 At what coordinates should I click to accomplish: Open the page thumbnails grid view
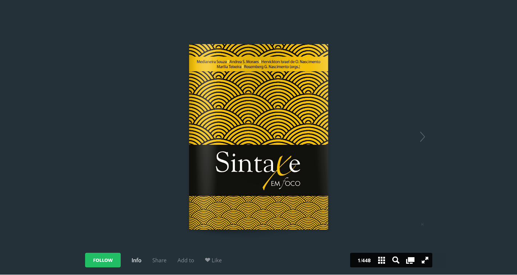(381, 260)
